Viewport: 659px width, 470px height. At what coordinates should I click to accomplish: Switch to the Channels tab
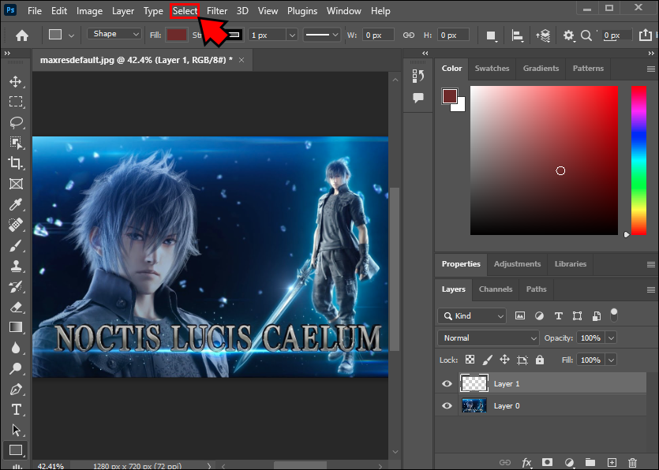(496, 289)
